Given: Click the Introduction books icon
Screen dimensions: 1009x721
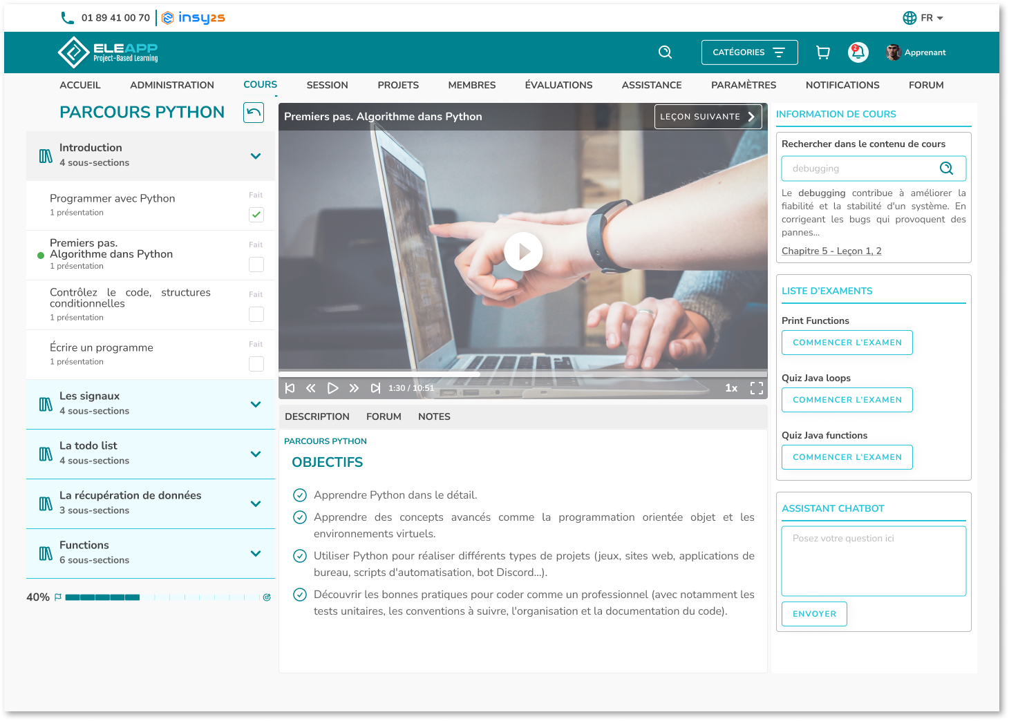Looking at the screenshot, I should 46,156.
